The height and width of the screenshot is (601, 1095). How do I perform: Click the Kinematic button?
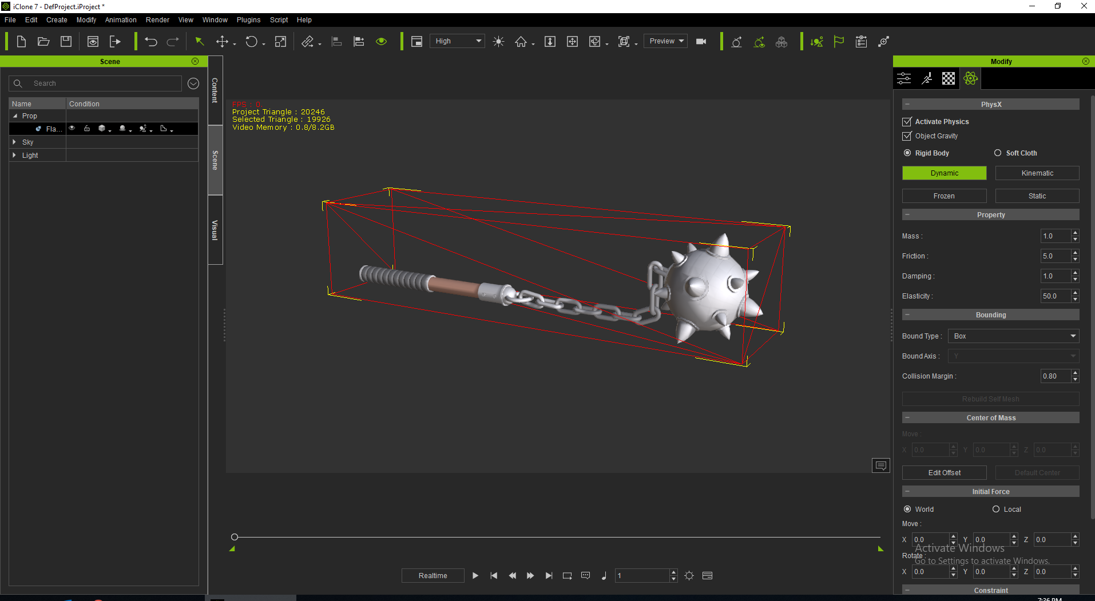pos(1037,173)
